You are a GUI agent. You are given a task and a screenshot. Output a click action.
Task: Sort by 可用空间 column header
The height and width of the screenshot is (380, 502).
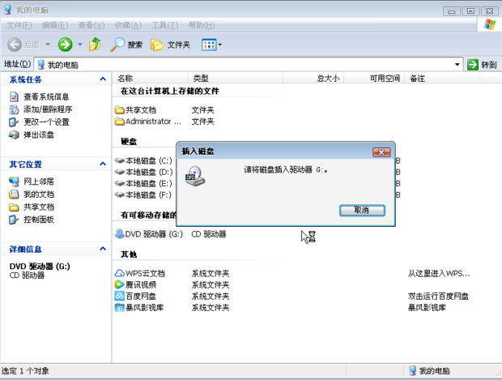pos(374,78)
